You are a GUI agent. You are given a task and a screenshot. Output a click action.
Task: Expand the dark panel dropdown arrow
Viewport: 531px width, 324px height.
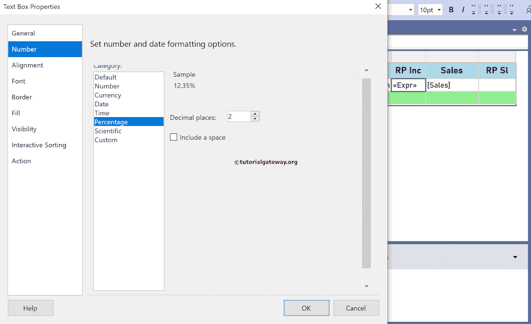515,257
